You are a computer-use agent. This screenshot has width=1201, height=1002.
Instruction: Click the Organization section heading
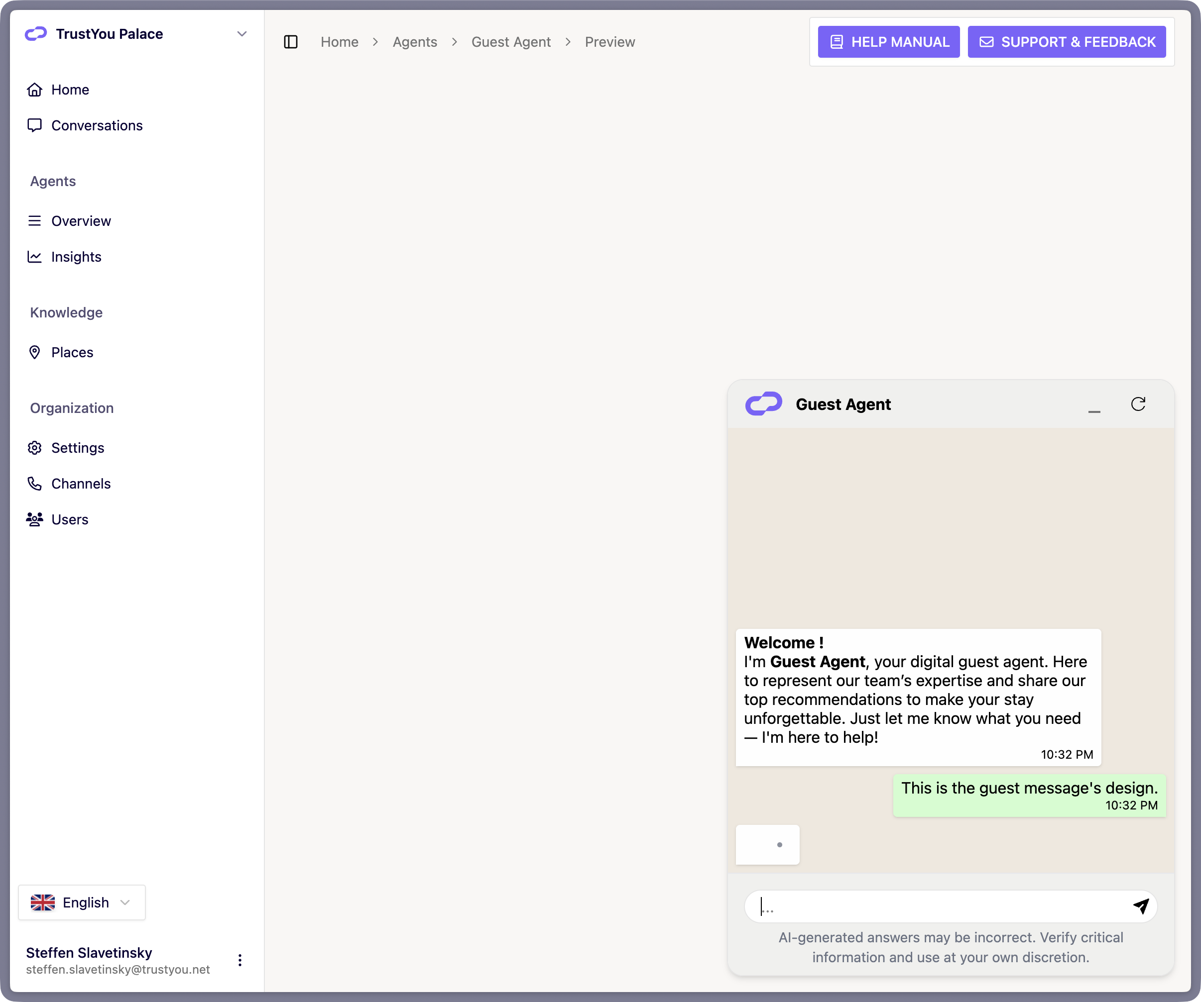point(72,408)
